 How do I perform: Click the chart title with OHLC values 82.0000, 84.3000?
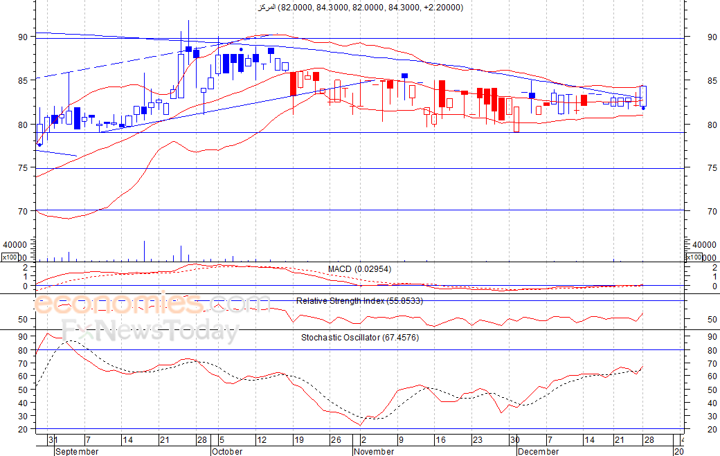361,8
